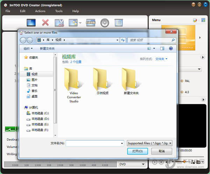Viewport: 210px width, 174px height.
Task: Expand the address bar history dropdown
Action: 117,40
